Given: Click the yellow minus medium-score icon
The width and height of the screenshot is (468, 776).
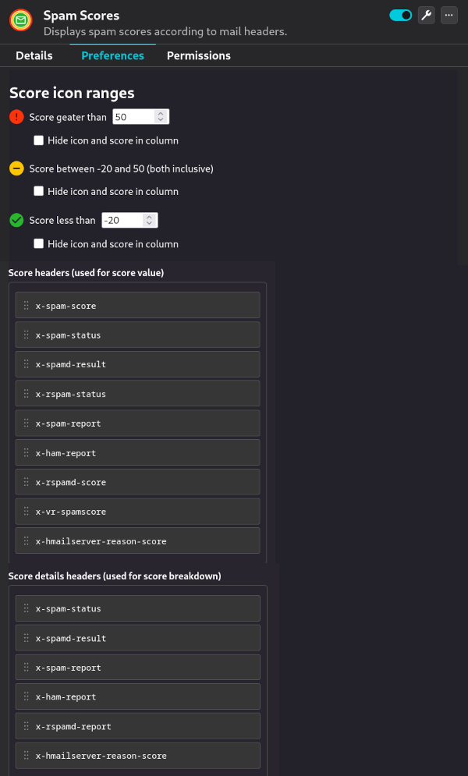Looking at the screenshot, I should pyautogui.click(x=17, y=168).
